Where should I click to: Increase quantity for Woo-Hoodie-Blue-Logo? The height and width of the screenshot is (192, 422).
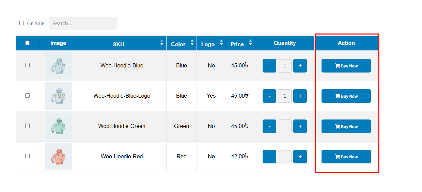pyautogui.click(x=300, y=96)
